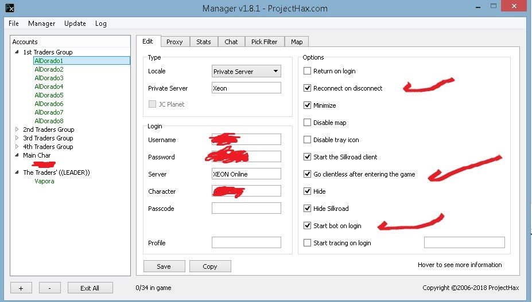Click the Copy button

point(209,266)
